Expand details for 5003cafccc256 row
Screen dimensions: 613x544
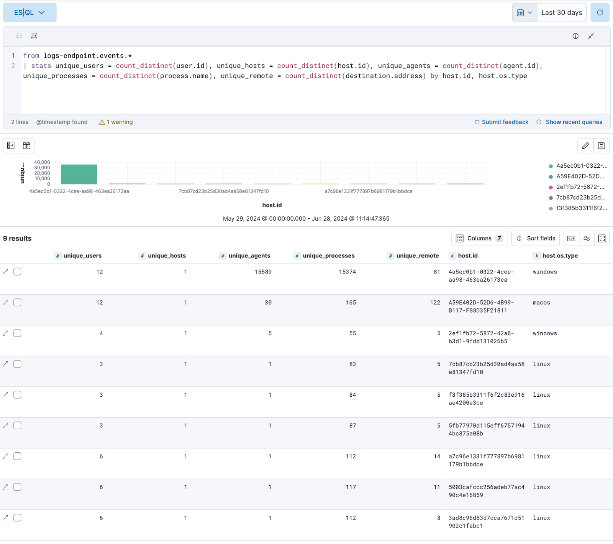pos(5,487)
